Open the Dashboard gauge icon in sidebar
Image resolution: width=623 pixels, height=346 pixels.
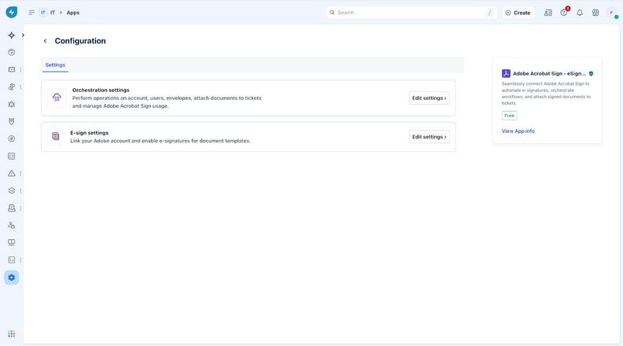[x=12, y=53]
